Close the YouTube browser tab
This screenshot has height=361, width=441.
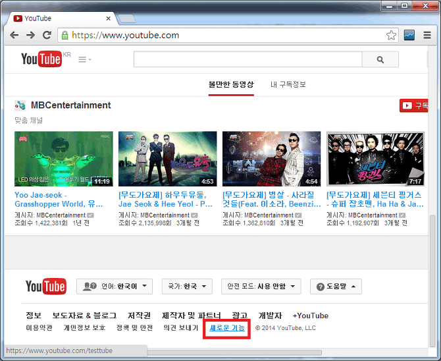(x=109, y=18)
